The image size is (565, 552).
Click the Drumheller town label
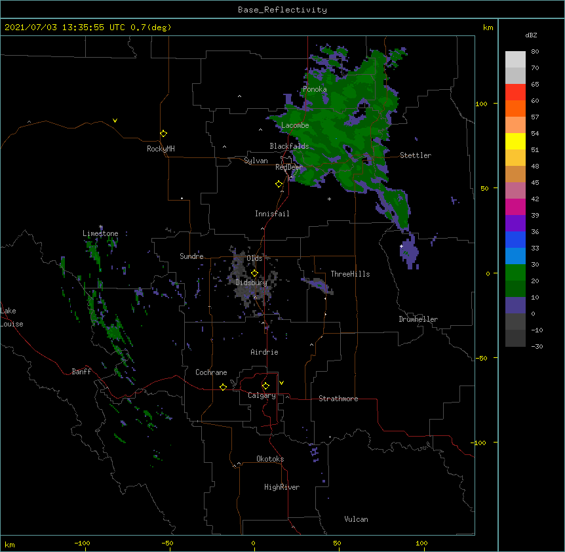pyautogui.click(x=418, y=319)
